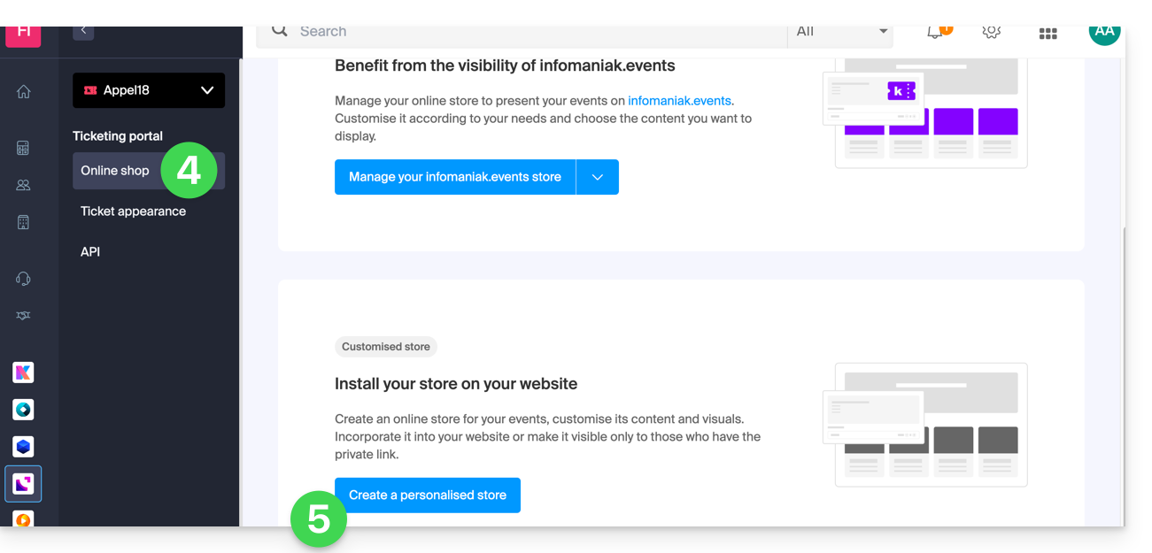Image resolution: width=1152 pixels, height=553 pixels.
Task: Collapse the sidebar with the back chevron
Action: [83, 31]
